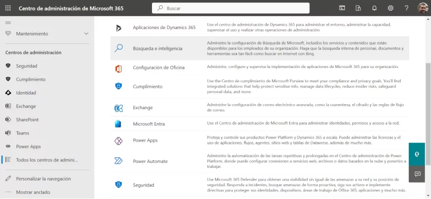Click the notifications bell icon
This screenshot has height=199, width=431.
(375, 8)
